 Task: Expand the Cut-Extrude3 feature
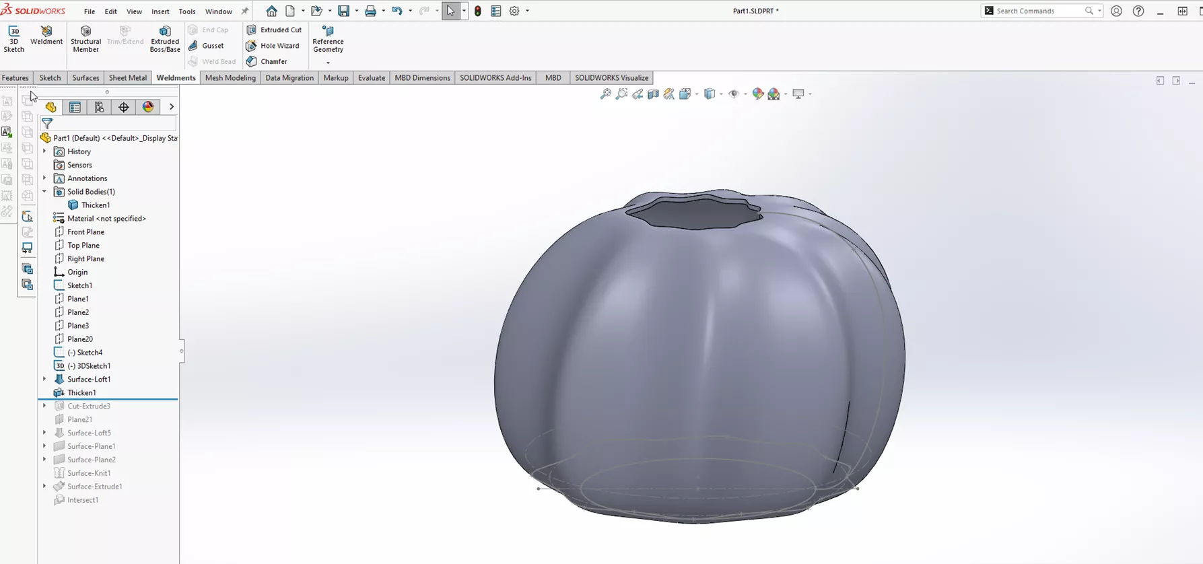click(x=44, y=406)
